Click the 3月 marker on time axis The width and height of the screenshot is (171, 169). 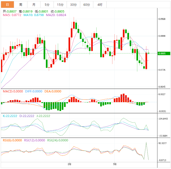[x=115, y=164]
